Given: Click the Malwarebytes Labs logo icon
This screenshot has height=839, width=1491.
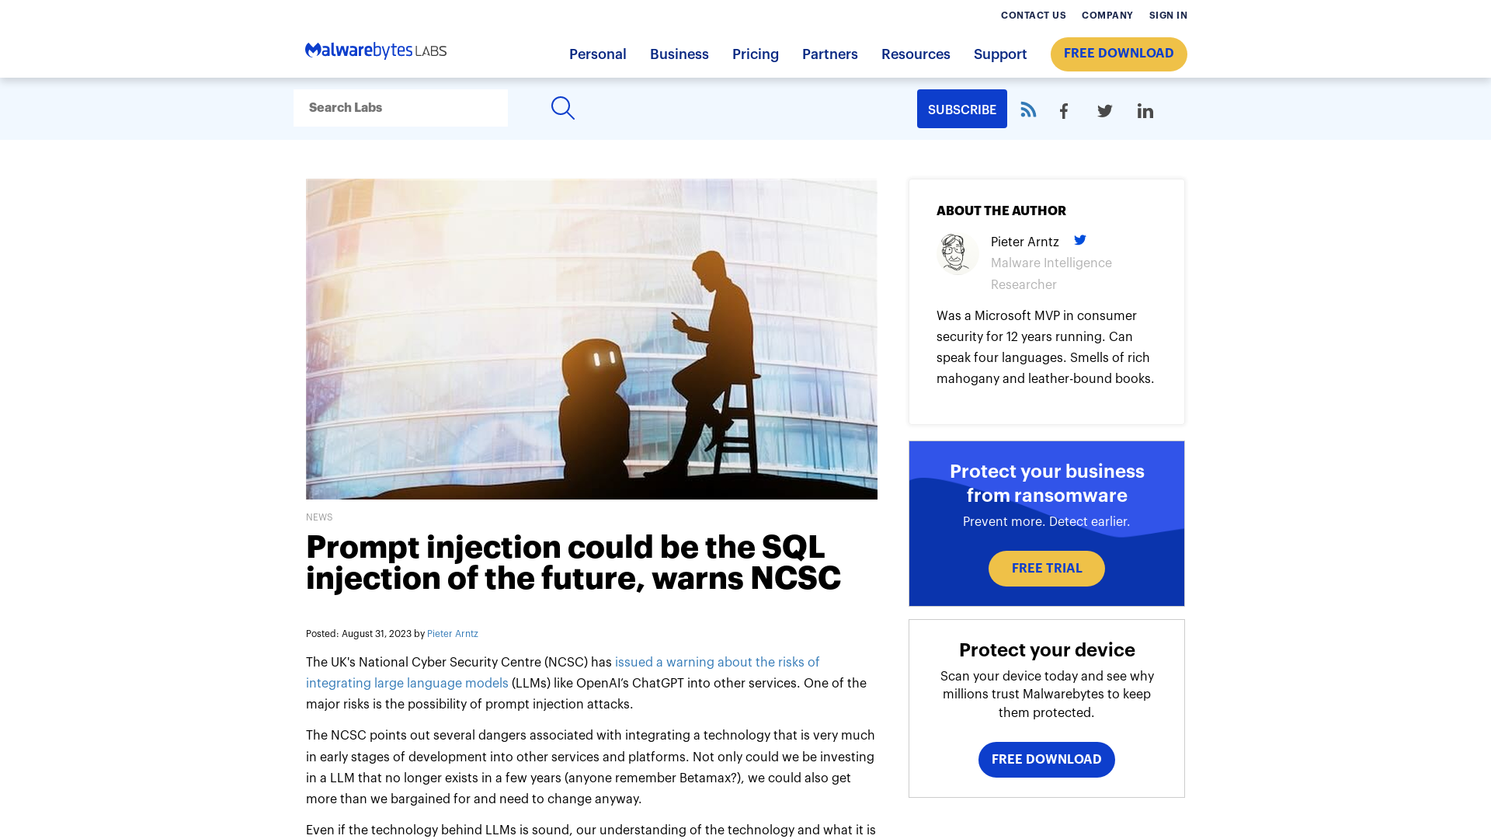Looking at the screenshot, I should tap(375, 50).
